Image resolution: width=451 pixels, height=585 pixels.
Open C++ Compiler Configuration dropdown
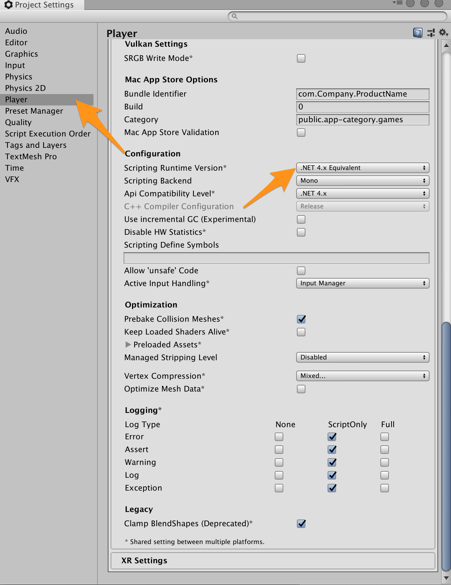pos(363,206)
